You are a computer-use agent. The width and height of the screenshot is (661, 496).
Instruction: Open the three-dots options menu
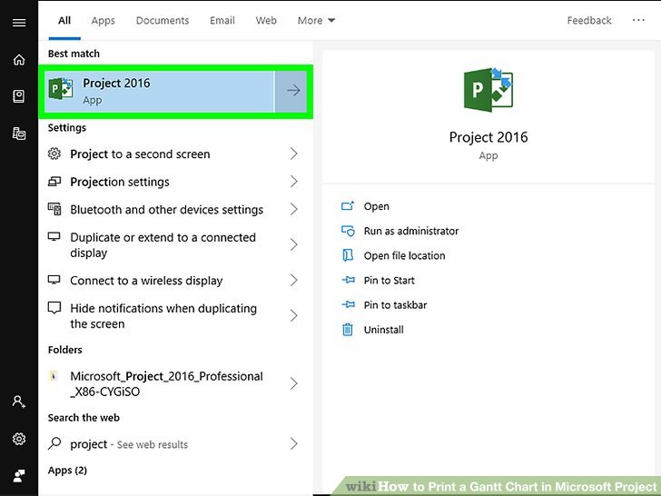pos(638,20)
